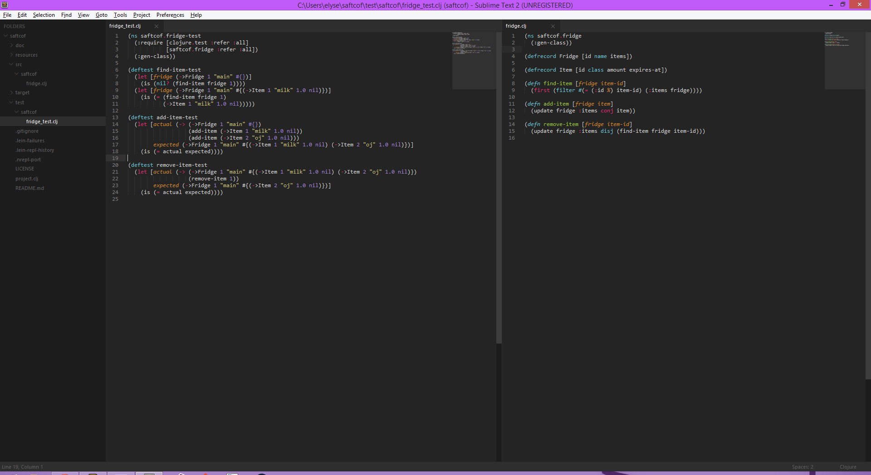This screenshot has width=871, height=475.
Task: Click the left pane vertical scrollbar
Action: pos(499,188)
